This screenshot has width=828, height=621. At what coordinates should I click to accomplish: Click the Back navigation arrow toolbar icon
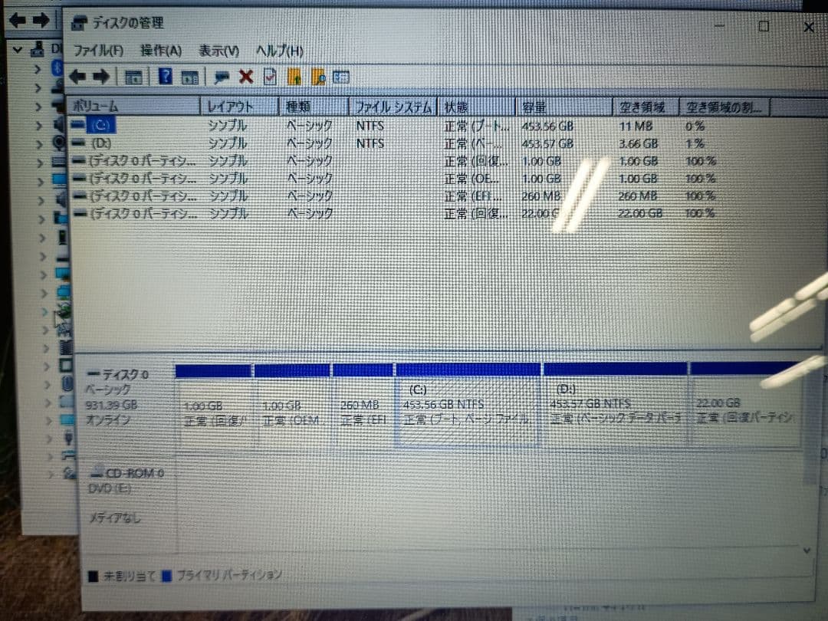click(77, 76)
